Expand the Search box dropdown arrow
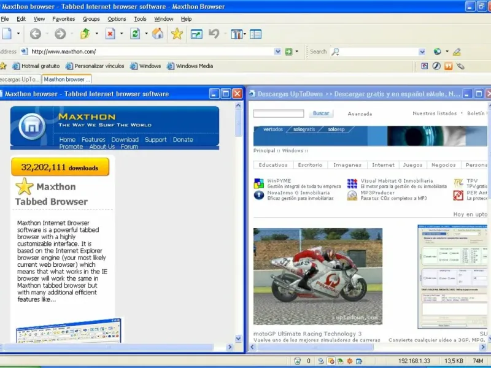The image size is (491, 368). [x=422, y=52]
